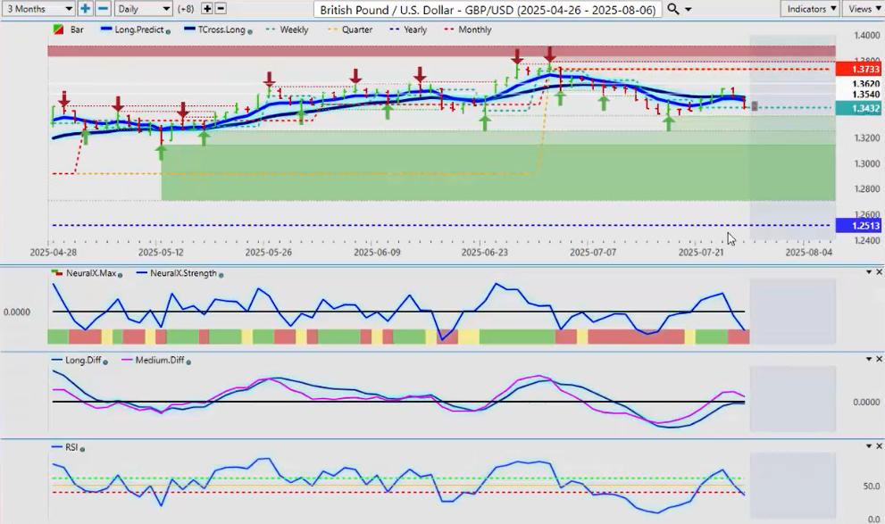Click the blue plus zoom-in button

[86, 8]
